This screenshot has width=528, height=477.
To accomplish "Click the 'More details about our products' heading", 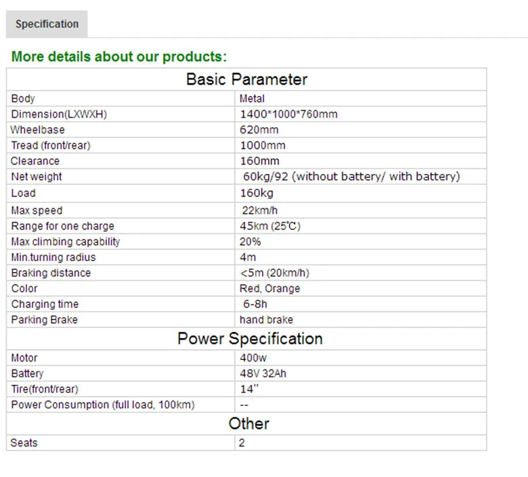I will [119, 56].
